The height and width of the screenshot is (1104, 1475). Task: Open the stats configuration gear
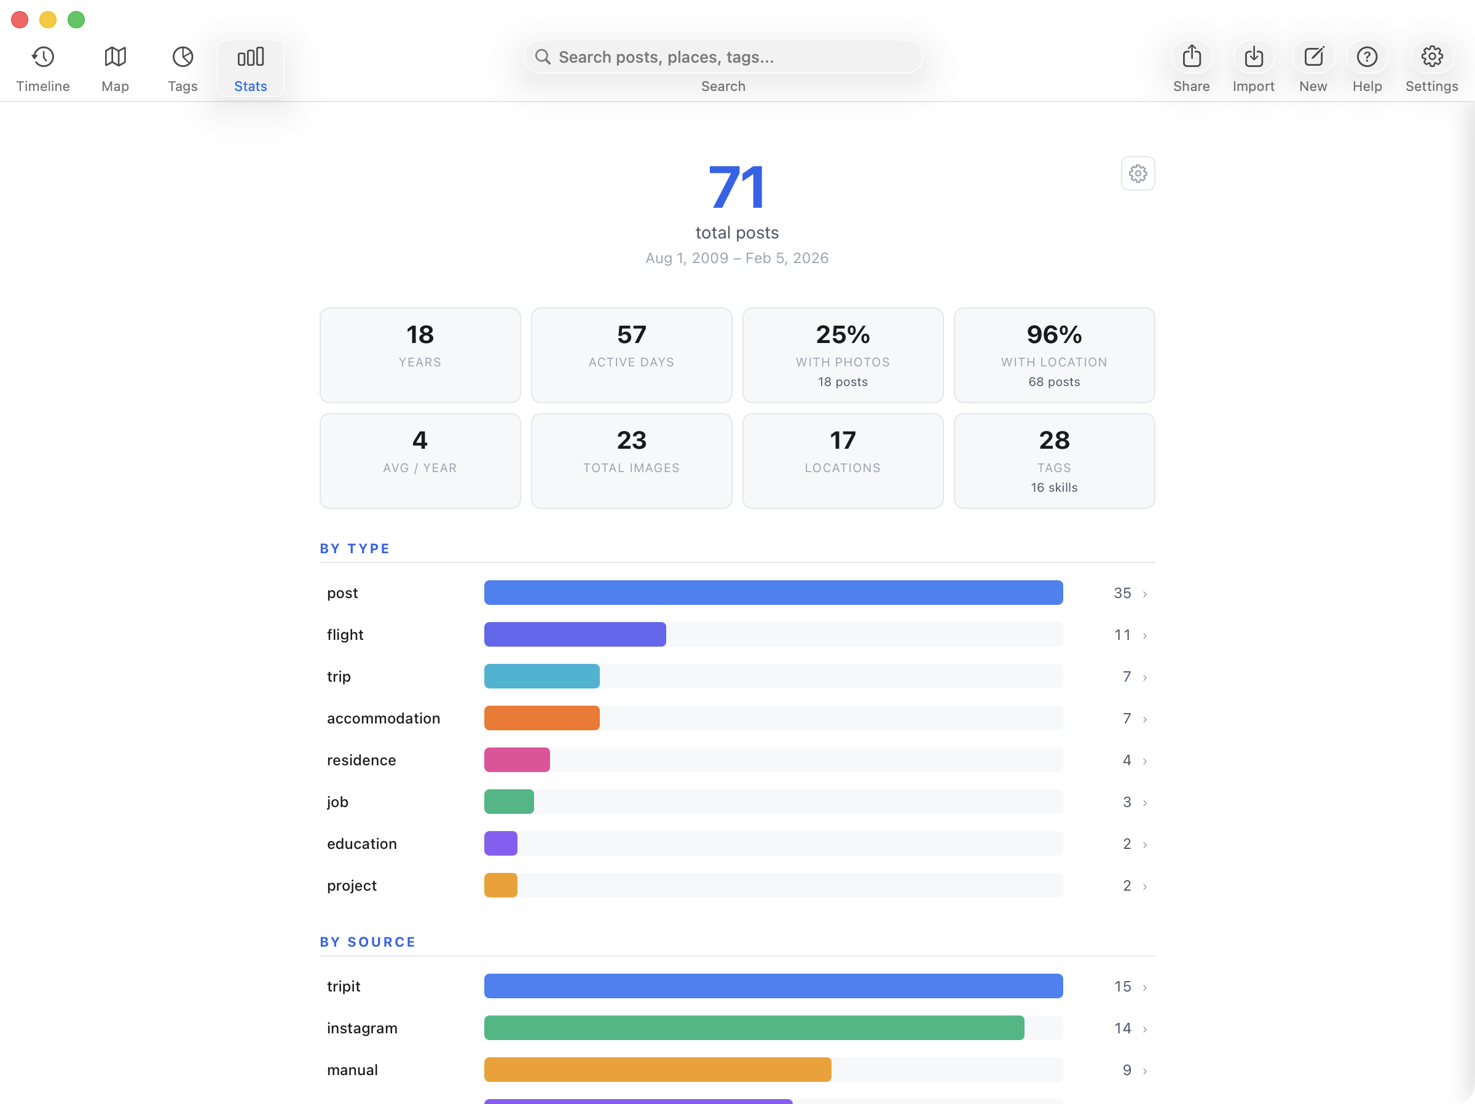click(x=1138, y=173)
